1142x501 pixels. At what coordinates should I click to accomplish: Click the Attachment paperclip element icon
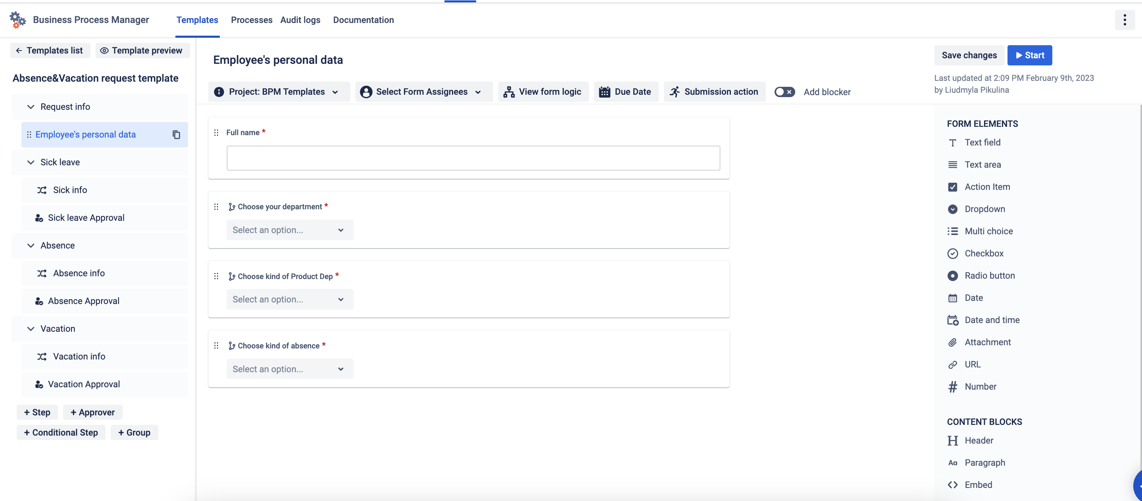pyautogui.click(x=952, y=342)
